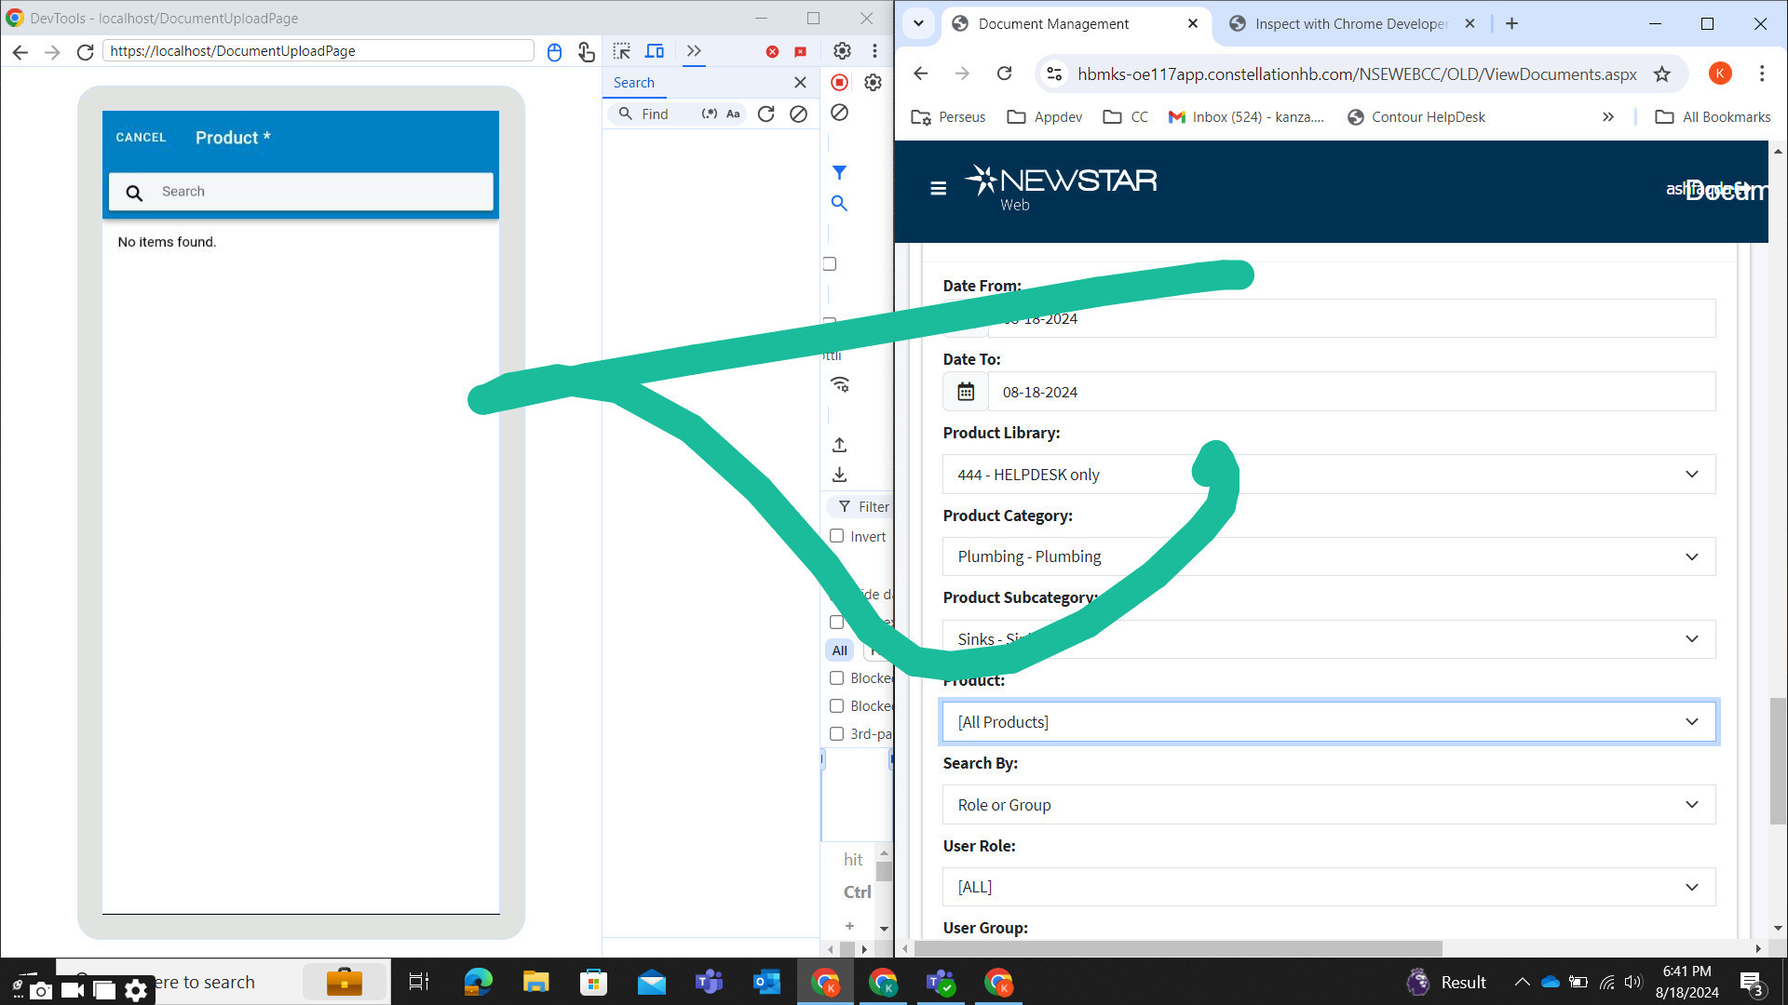Check the 3rd-party requests checkbox
Viewport: 1788px width, 1005px height.
click(x=836, y=733)
